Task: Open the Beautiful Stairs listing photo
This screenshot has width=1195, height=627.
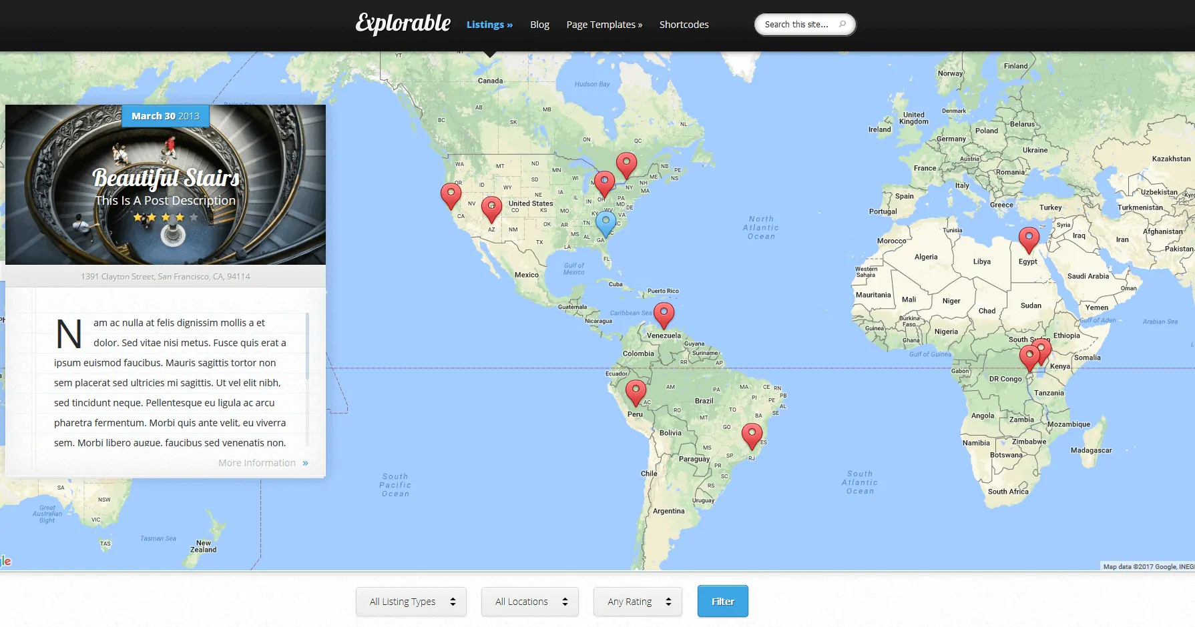Action: (166, 185)
